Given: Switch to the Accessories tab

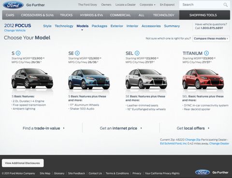Looking at the screenshot, I should coord(151,26).
